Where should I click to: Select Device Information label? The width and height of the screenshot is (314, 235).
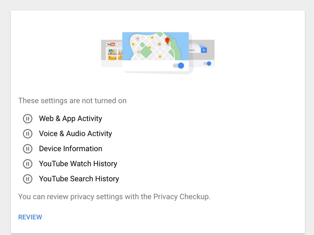71,149
